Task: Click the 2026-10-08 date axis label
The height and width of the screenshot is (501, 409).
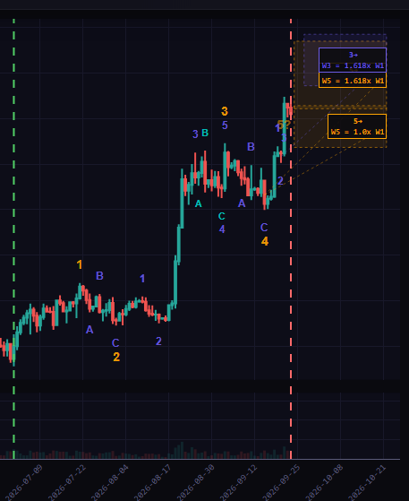Action: (325, 482)
